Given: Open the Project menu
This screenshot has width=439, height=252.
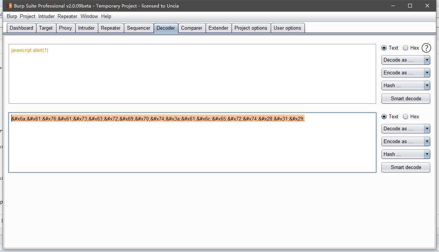Looking at the screenshot, I should [27, 17].
